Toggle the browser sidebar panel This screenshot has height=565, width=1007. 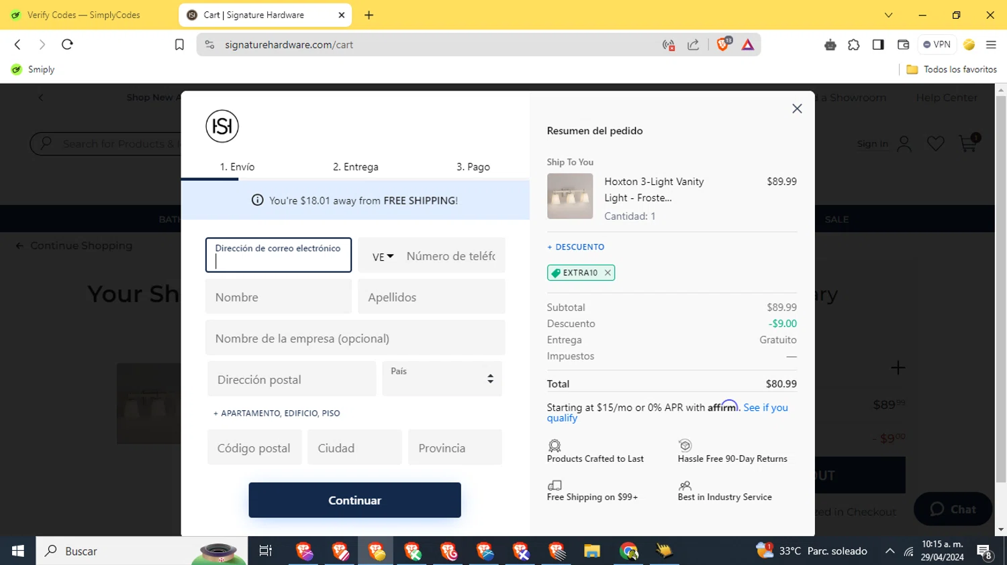pos(878,45)
